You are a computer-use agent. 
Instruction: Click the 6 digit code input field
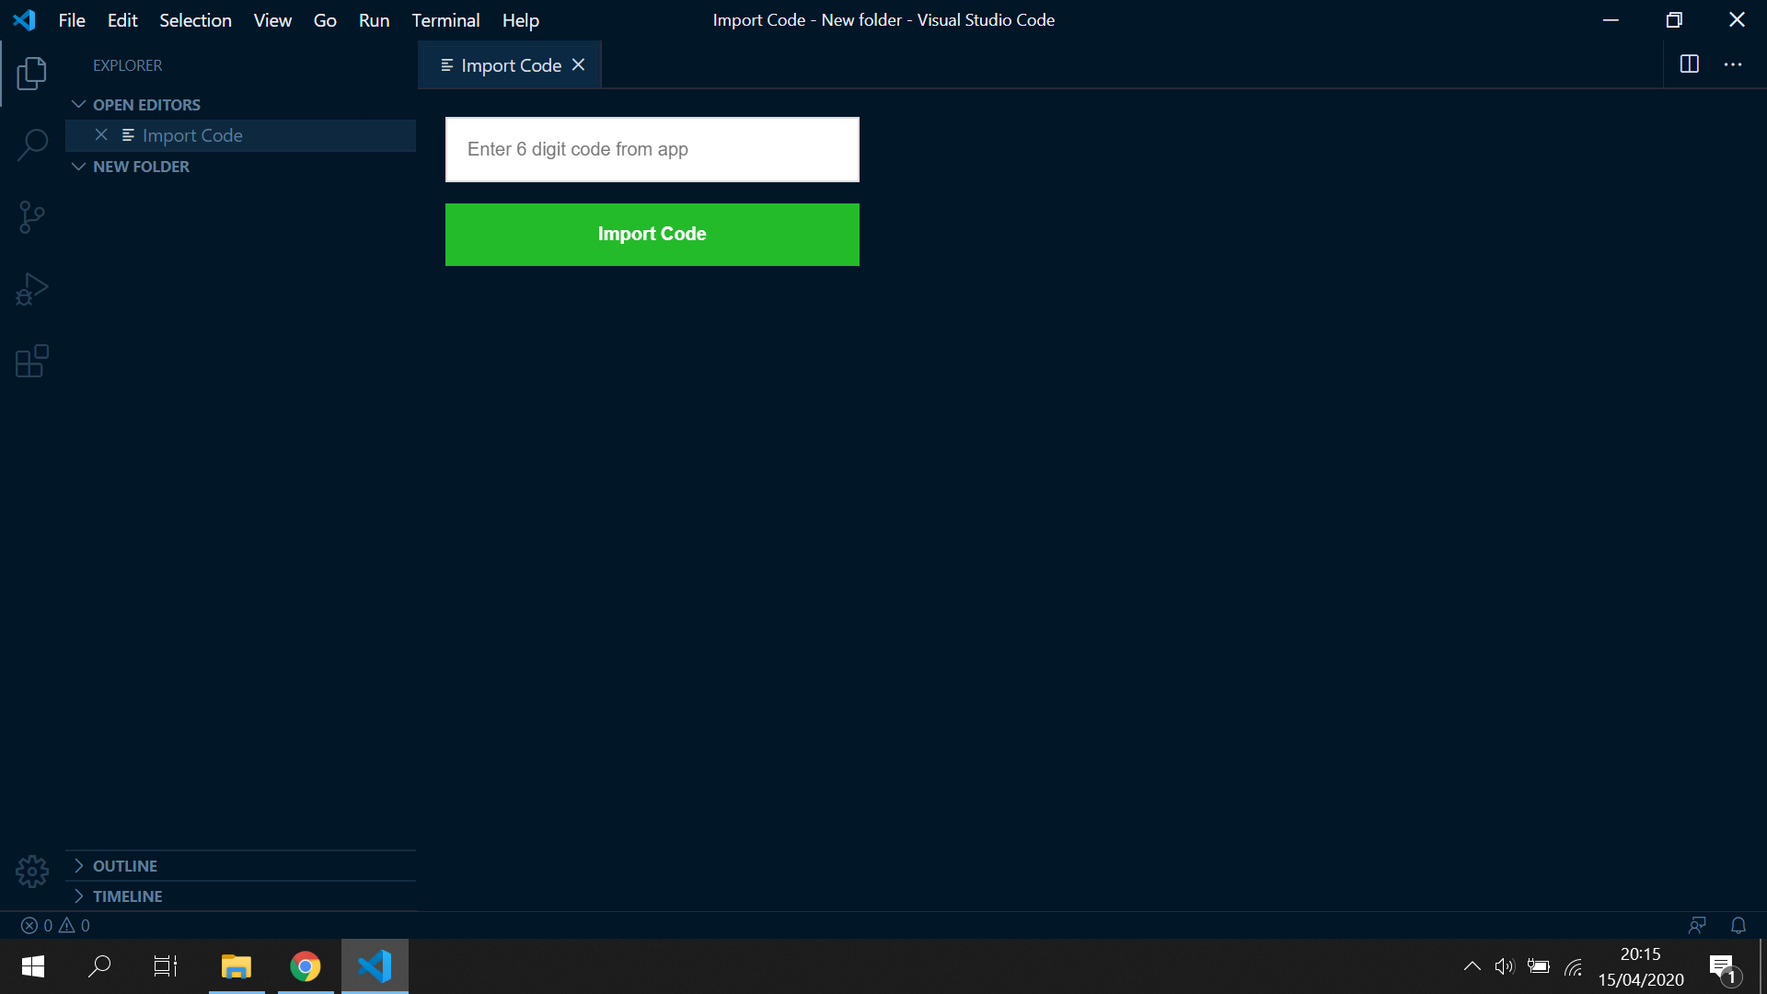(652, 149)
